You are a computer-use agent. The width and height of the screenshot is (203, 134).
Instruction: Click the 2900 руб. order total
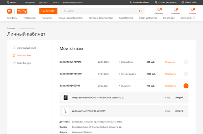[151, 74]
